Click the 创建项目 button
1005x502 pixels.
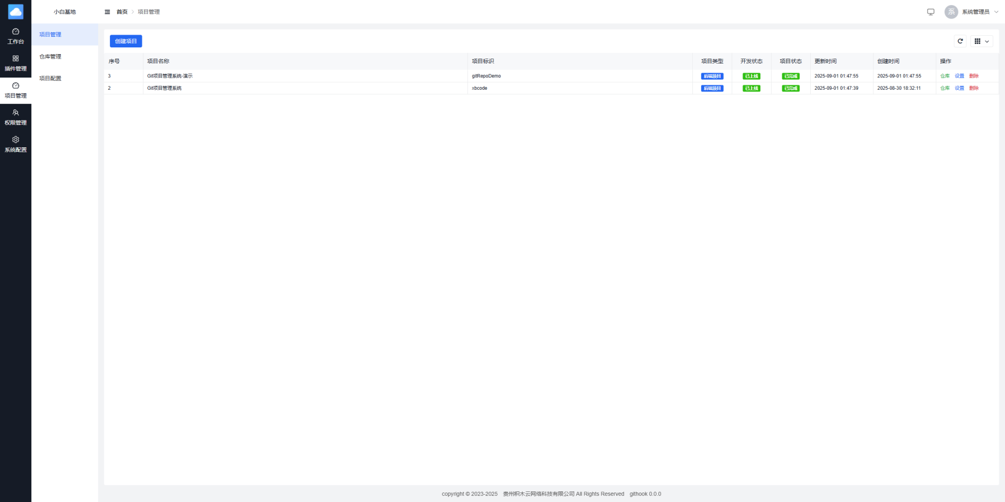(x=126, y=41)
